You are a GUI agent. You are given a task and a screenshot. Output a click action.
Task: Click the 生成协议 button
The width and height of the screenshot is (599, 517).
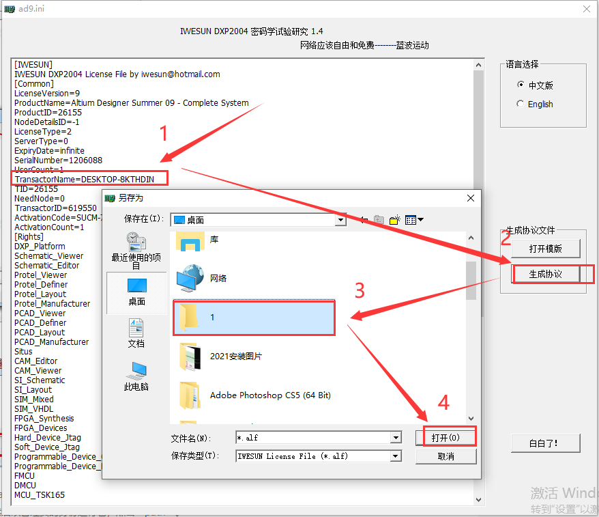pyautogui.click(x=545, y=274)
